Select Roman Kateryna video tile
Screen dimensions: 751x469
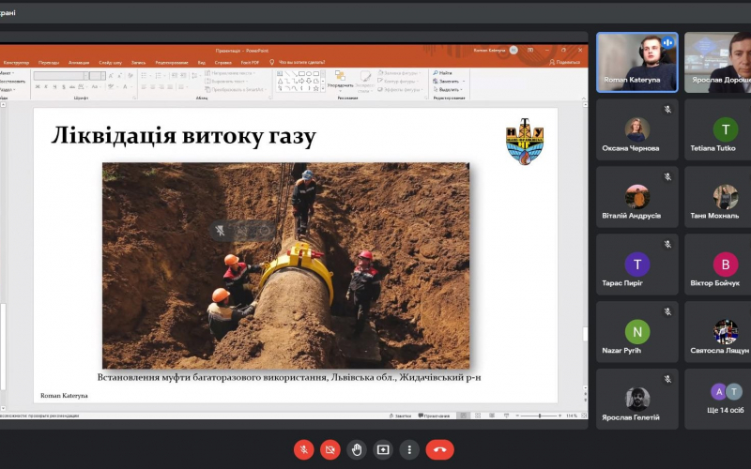tap(637, 62)
